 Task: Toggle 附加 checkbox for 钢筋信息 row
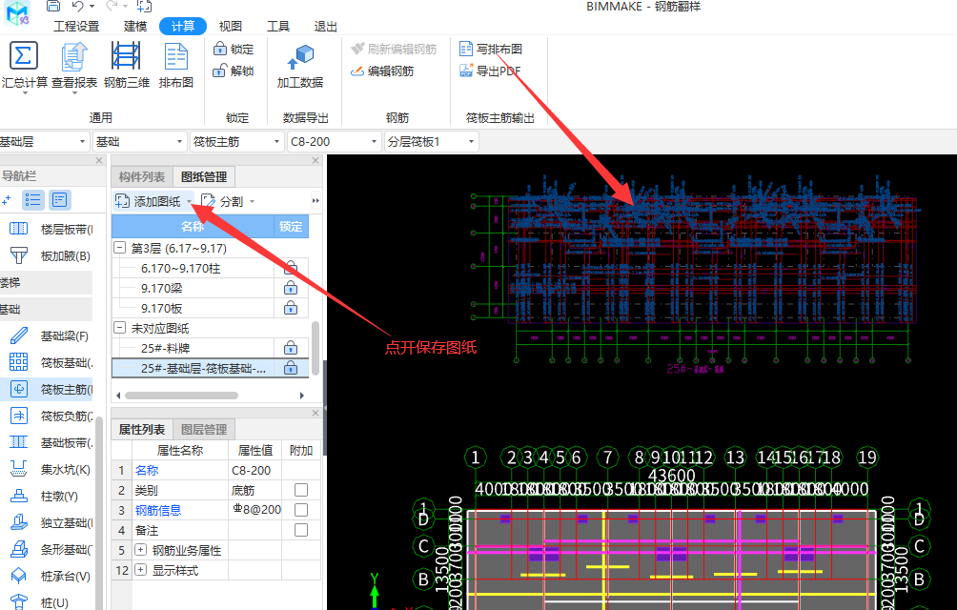tap(301, 510)
